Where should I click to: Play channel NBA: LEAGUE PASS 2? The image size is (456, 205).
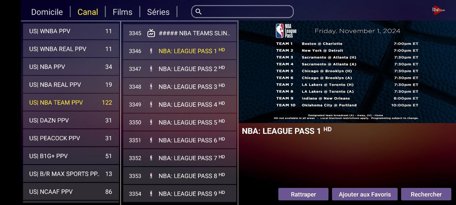tap(180, 69)
